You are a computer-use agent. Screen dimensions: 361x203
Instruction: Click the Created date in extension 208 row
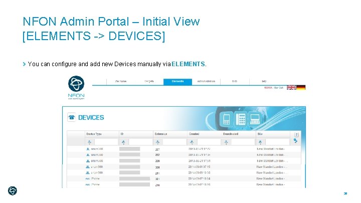coord(199,167)
